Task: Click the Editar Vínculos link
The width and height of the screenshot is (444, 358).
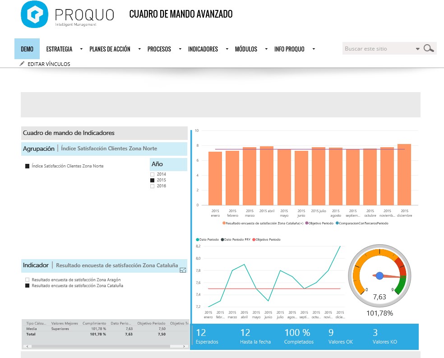Action: coord(49,64)
